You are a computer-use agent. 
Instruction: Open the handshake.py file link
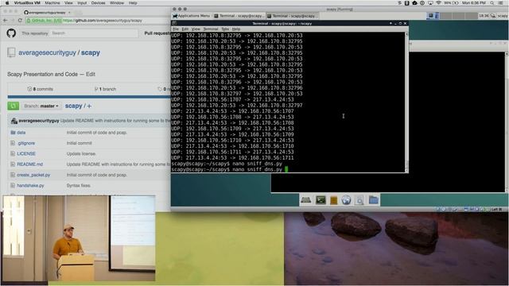pyautogui.click(x=30, y=185)
